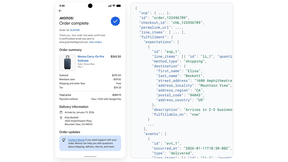Click the "2026-01-11T10:30:00Z" timestamp value
This screenshot has width=288, height=162.
point(206,148)
